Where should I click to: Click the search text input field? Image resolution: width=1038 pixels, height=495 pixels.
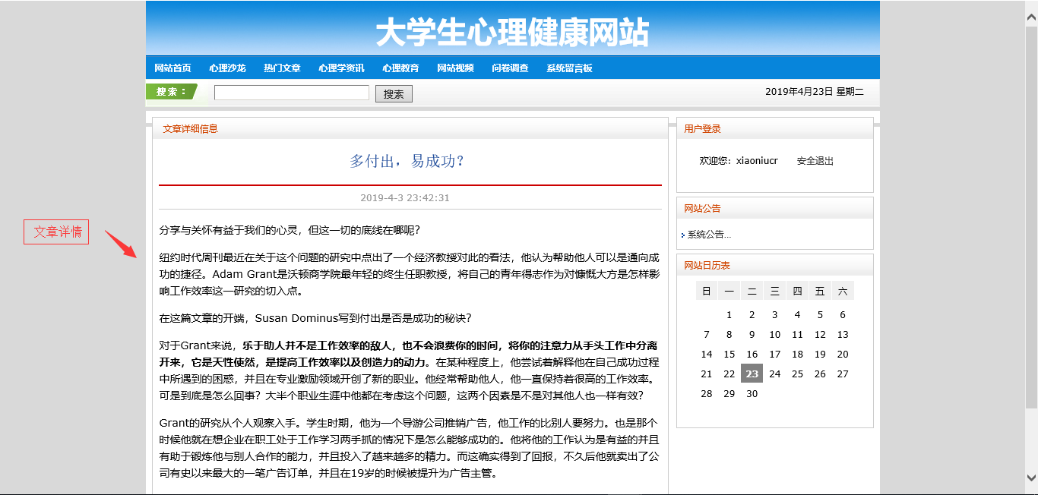click(x=292, y=93)
